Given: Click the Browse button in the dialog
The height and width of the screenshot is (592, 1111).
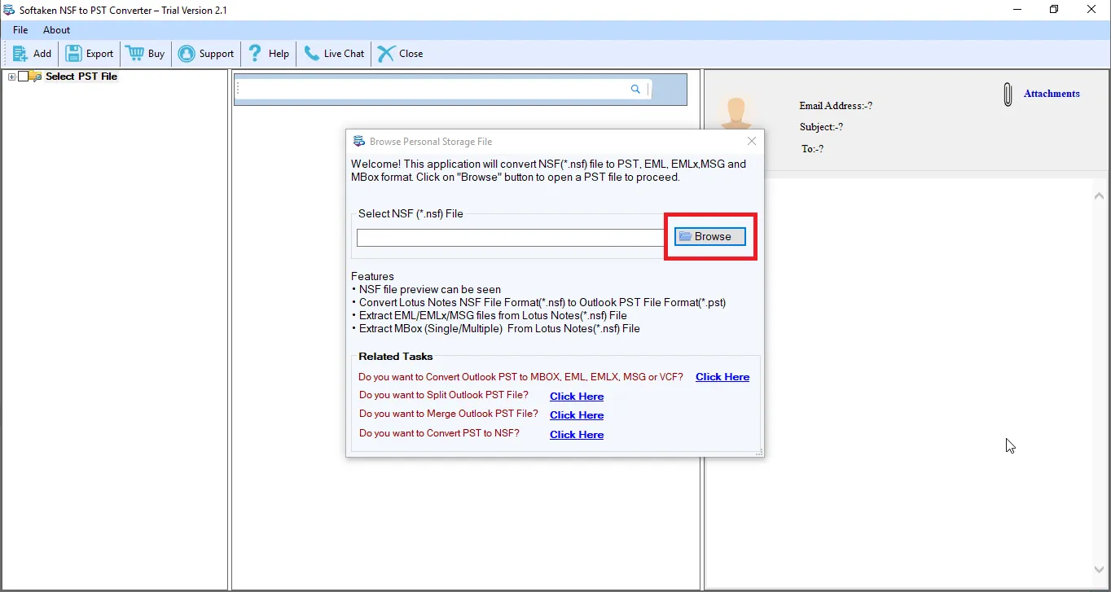Looking at the screenshot, I should (710, 236).
